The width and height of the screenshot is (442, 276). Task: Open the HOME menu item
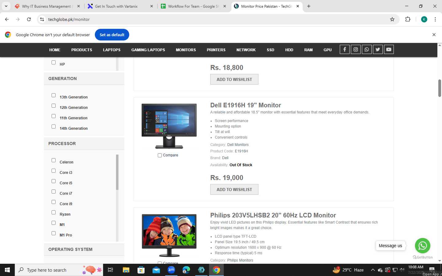55,50
